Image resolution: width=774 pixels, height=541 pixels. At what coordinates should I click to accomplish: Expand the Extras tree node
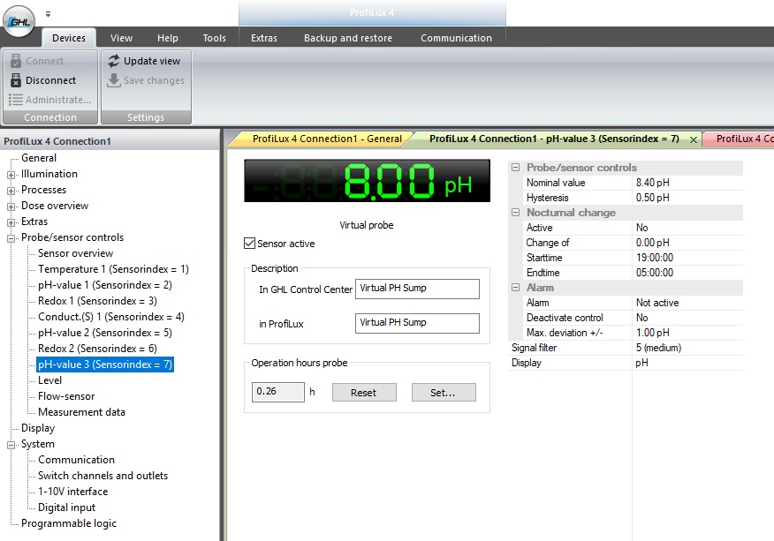11,222
